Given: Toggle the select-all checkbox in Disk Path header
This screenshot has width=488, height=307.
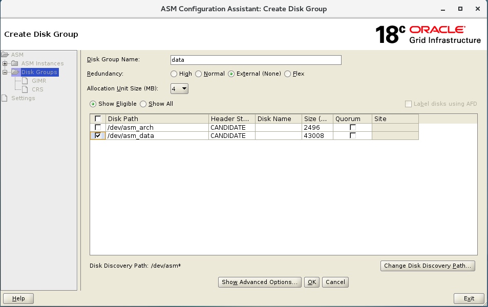Looking at the screenshot, I should point(97,119).
